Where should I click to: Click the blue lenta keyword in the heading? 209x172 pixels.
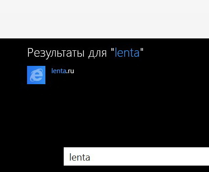[127, 53]
